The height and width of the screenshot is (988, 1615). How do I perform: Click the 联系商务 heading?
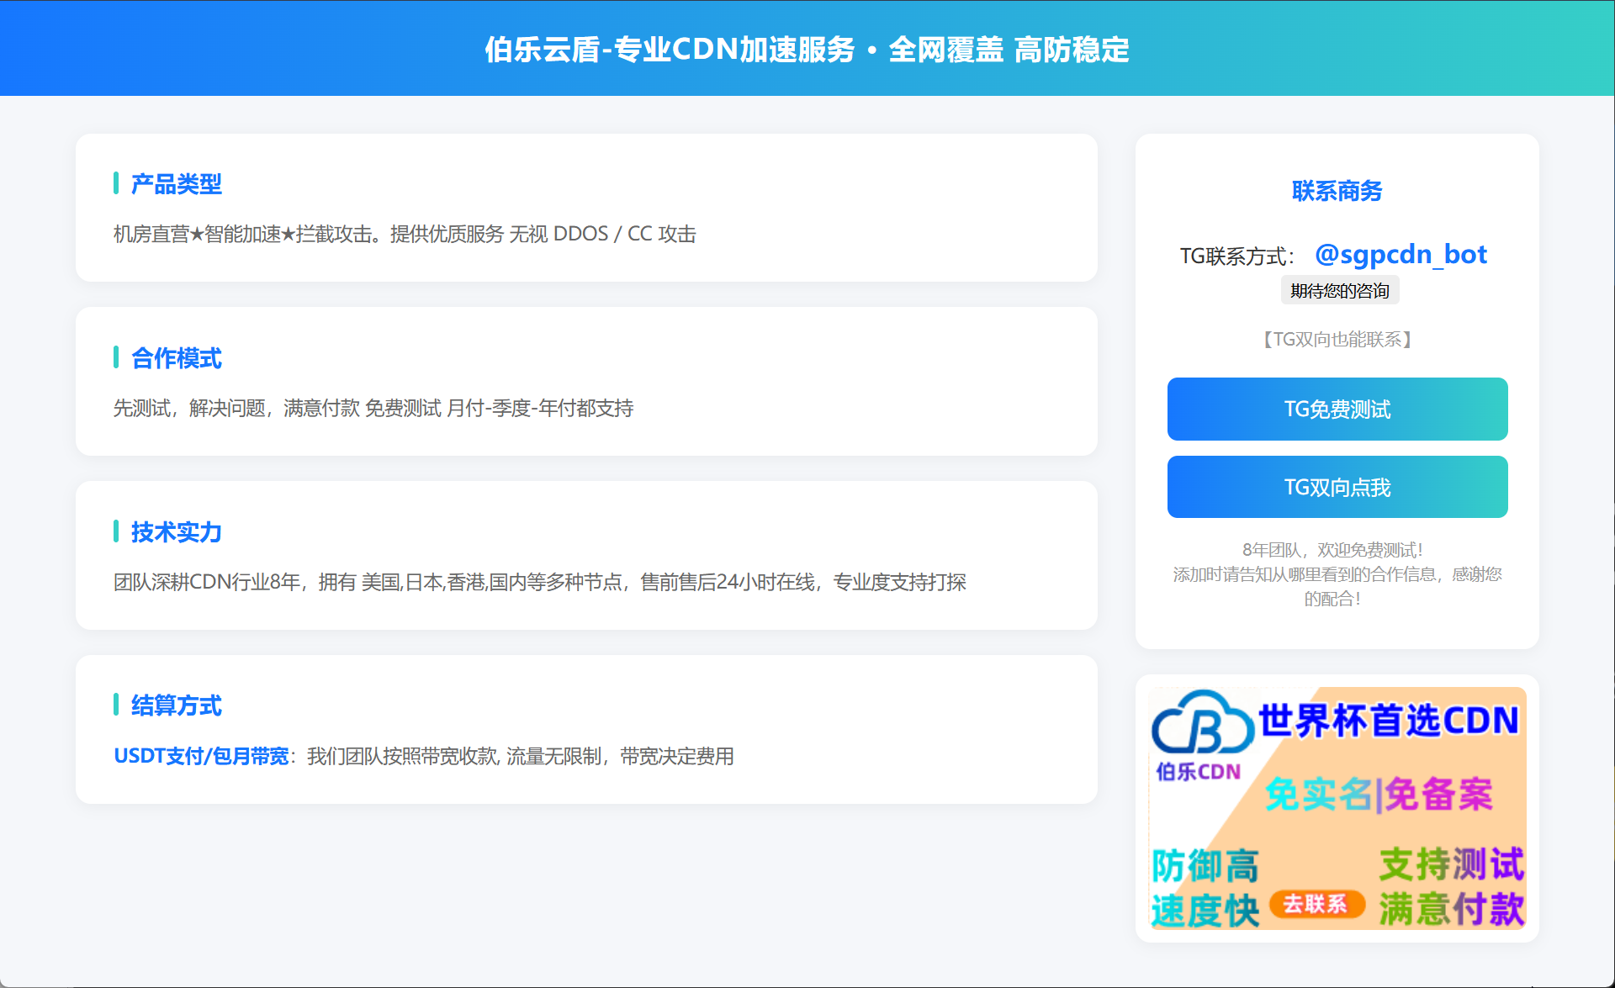pos(1337,191)
